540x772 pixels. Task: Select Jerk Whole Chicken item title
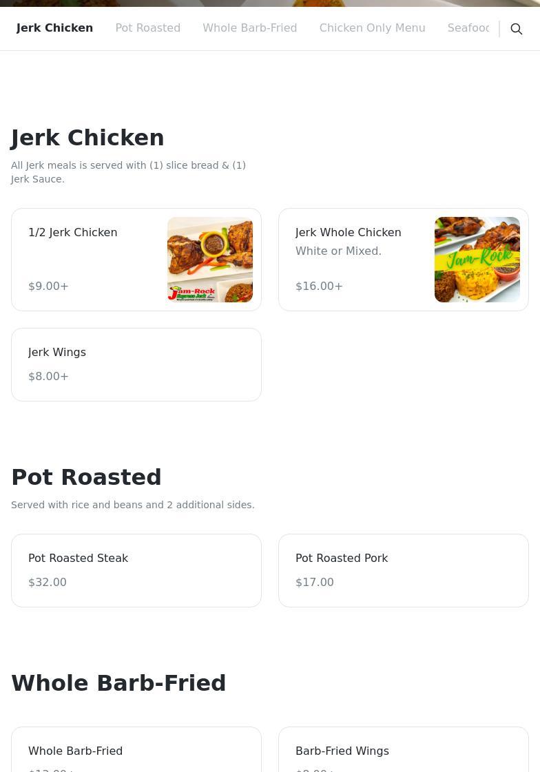348,233
